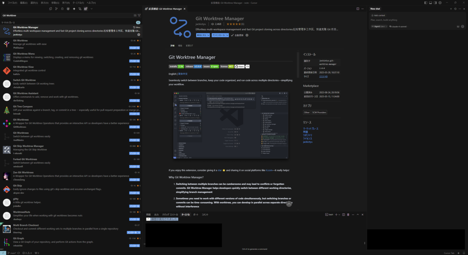Open the Multi Branch Checkout entry

pyautogui.click(x=71, y=229)
